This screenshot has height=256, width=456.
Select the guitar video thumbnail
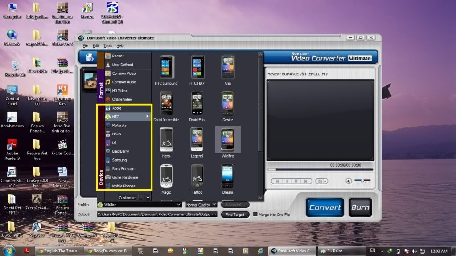coord(90,81)
